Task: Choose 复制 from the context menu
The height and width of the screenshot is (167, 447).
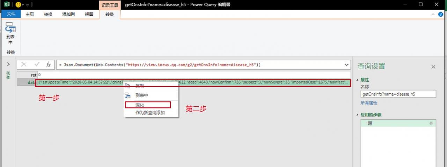Action: pyautogui.click(x=139, y=86)
